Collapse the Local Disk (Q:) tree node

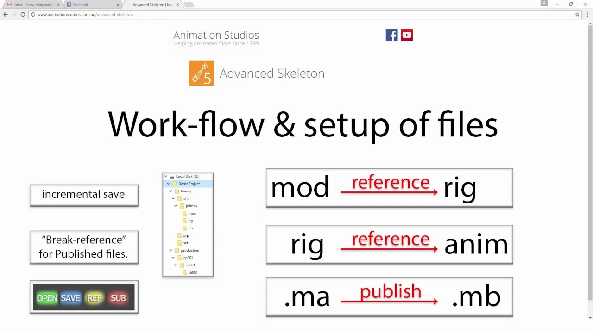coord(165,176)
